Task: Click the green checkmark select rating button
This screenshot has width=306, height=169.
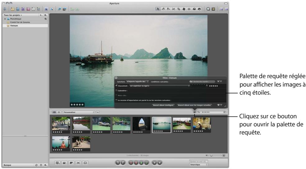Action: point(146,162)
